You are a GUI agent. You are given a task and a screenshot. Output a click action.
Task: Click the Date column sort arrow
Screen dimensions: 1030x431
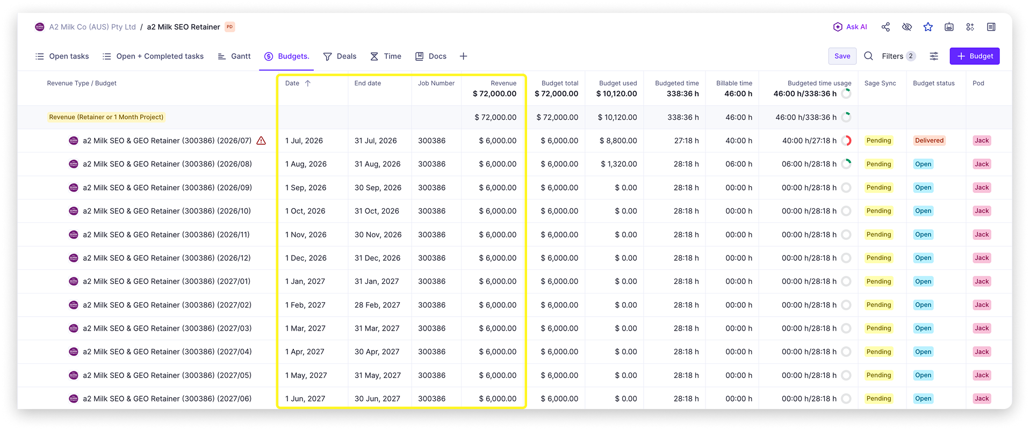(x=308, y=83)
